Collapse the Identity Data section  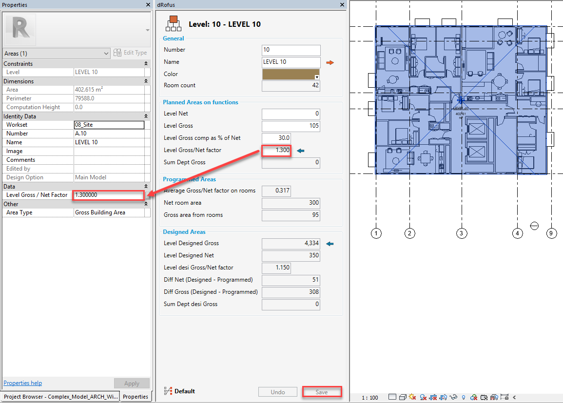click(146, 116)
